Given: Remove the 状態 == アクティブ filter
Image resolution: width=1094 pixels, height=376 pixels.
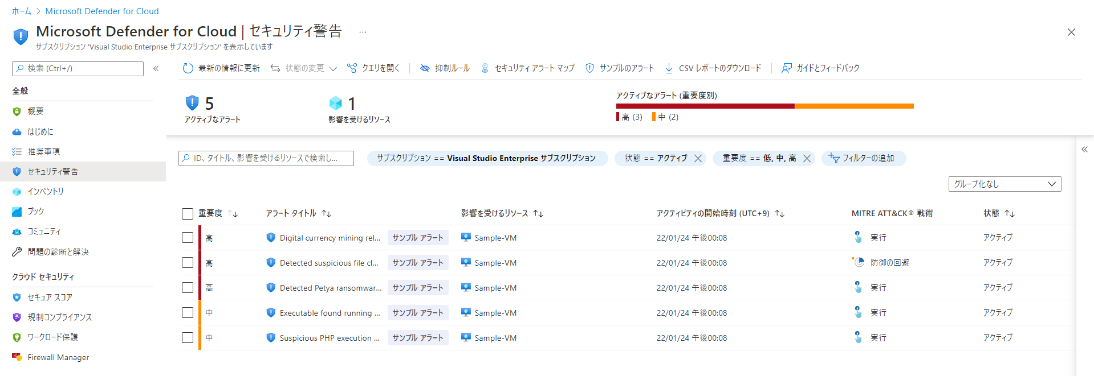Looking at the screenshot, I should tap(698, 158).
